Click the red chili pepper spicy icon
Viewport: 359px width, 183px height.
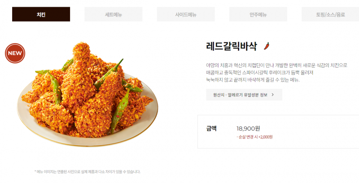pos(267,46)
